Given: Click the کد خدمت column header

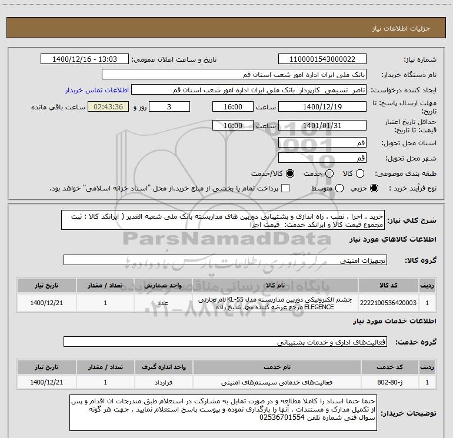Looking at the screenshot, I should click(389, 367).
